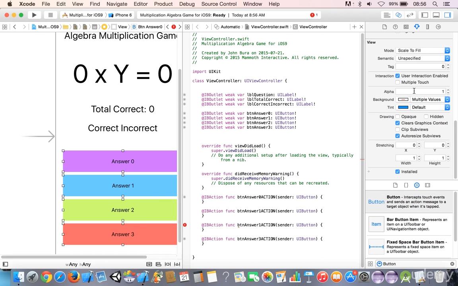
Task: Open the issue badge in the activity bar
Action: point(314,15)
